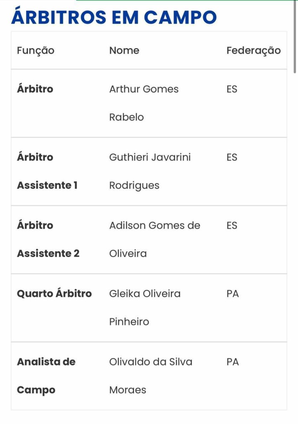This screenshot has width=298, height=424.
Task: Click the vertical scrollbar on the right edge
Action: tap(295, 36)
